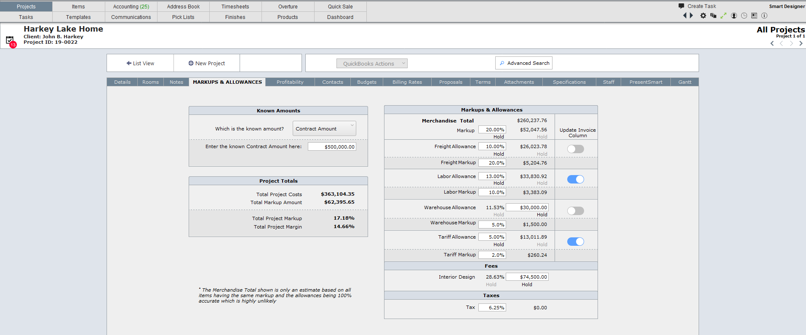Click the Interior Design $74,500.00 fee field
Viewport: 806px width, 335px height.
click(527, 277)
